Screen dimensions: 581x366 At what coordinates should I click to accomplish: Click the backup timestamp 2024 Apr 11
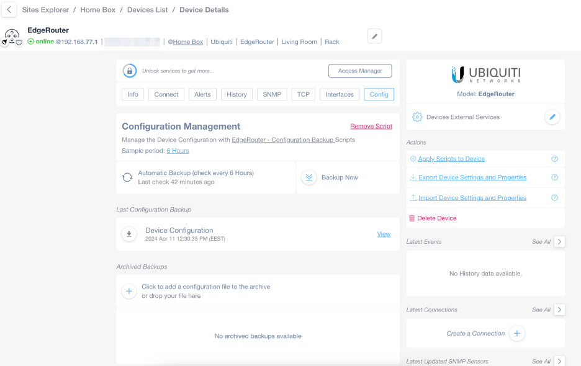pos(185,239)
